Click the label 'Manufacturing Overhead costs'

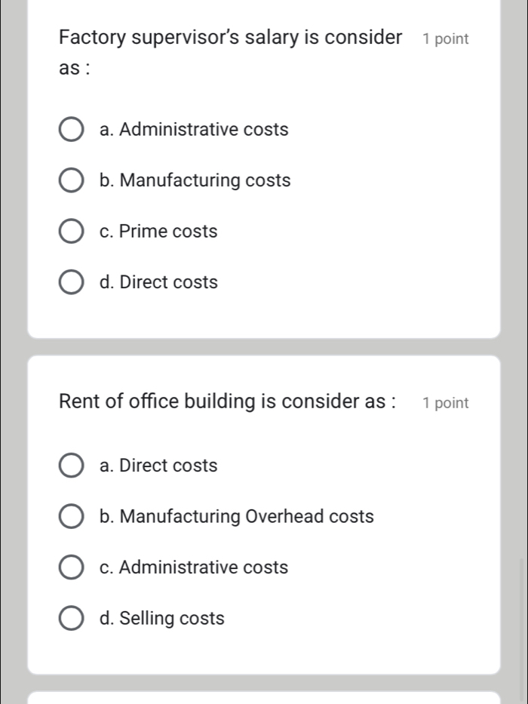coord(237,516)
